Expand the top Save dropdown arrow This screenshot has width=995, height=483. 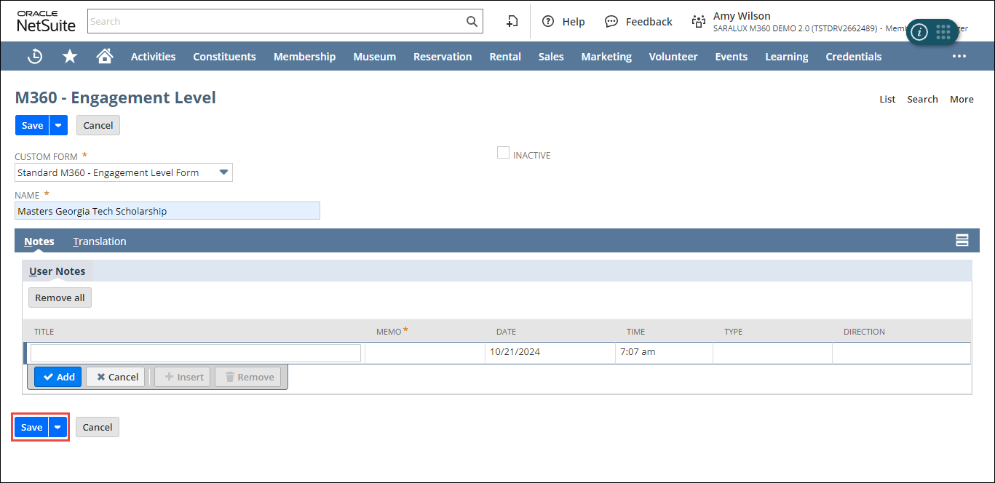click(58, 125)
